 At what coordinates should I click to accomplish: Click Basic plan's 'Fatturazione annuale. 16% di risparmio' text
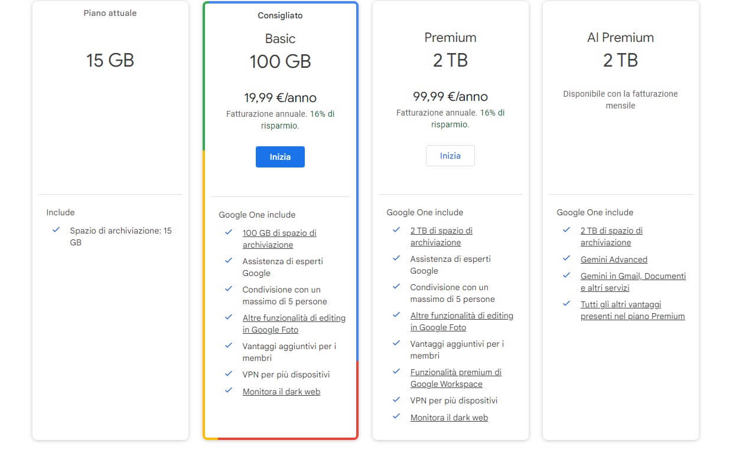[x=280, y=120]
